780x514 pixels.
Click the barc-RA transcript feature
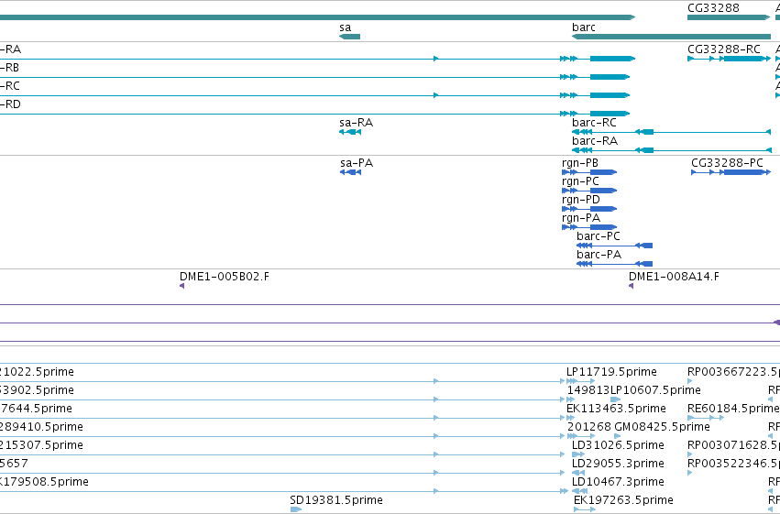(672, 150)
